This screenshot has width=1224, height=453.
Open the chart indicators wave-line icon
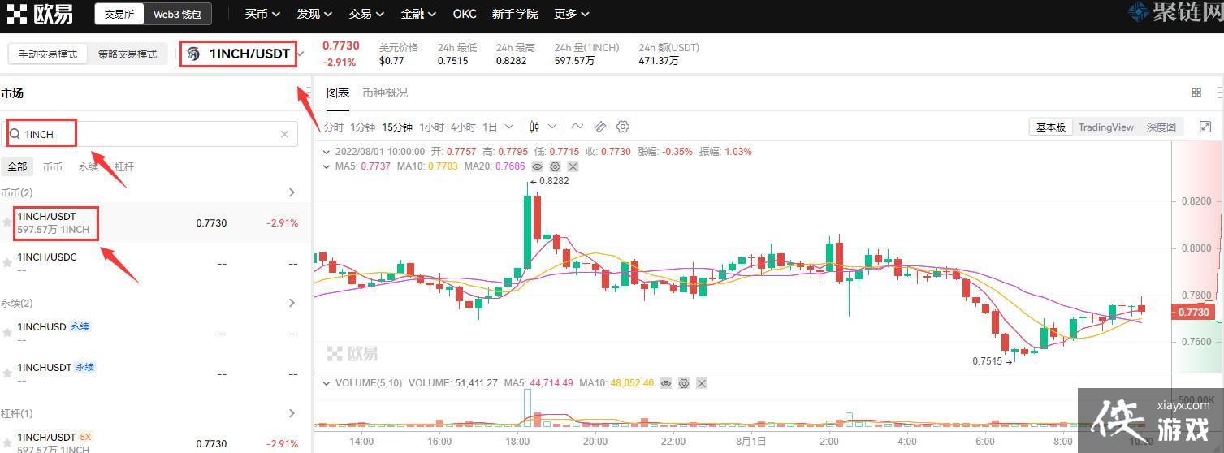[x=577, y=127]
